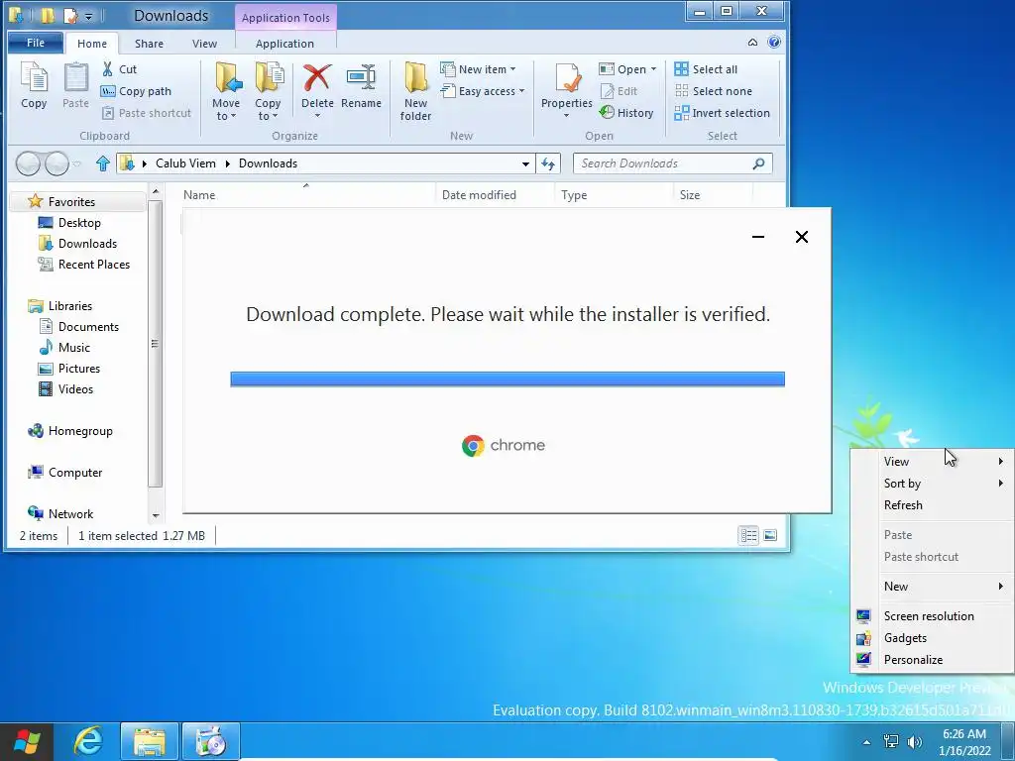
Task: Click the volume speaker tray icon
Action: (x=915, y=742)
